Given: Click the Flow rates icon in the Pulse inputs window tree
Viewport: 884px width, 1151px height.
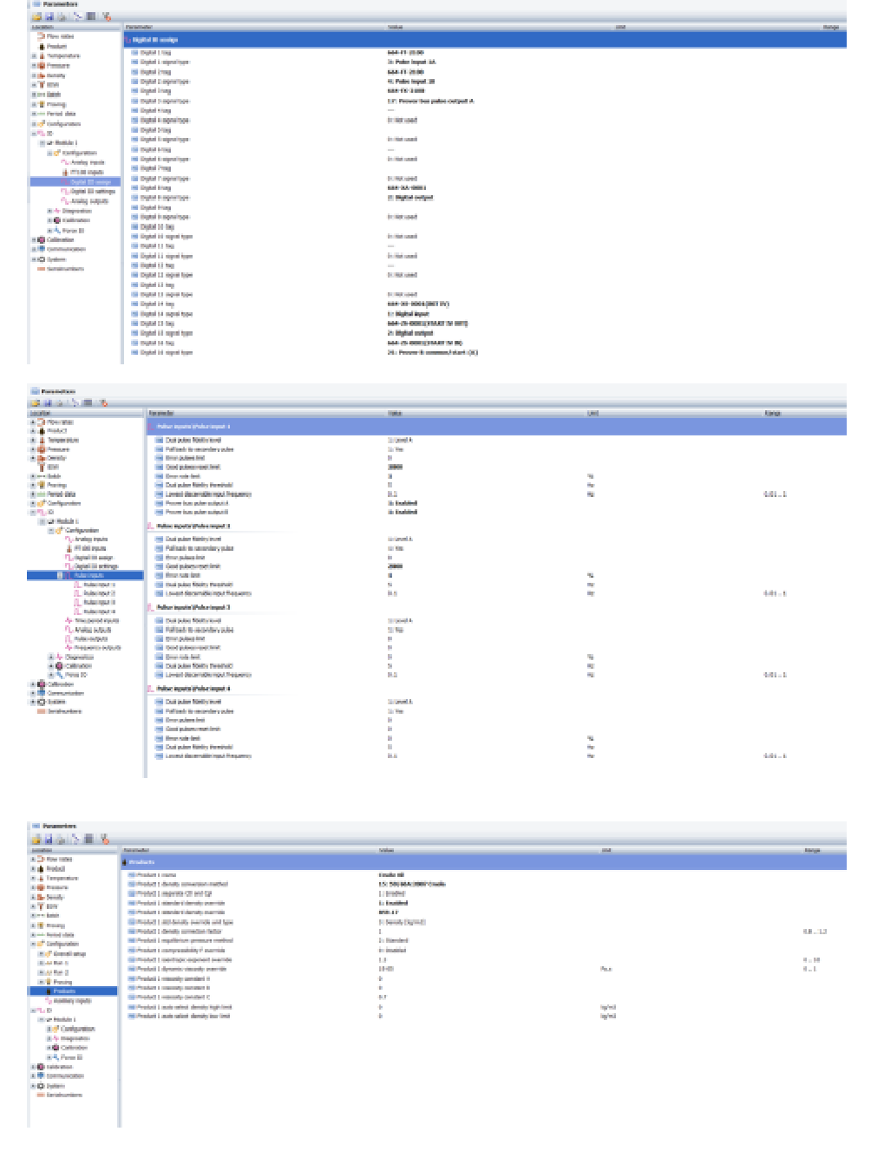Looking at the screenshot, I should pos(41,422).
